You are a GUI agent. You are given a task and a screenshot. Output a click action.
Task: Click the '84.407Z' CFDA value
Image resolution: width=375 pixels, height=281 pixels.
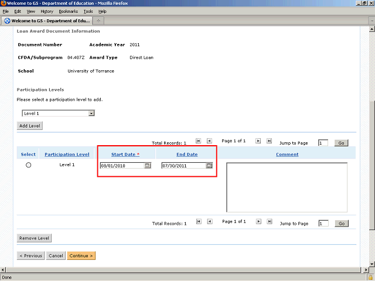tap(76, 57)
